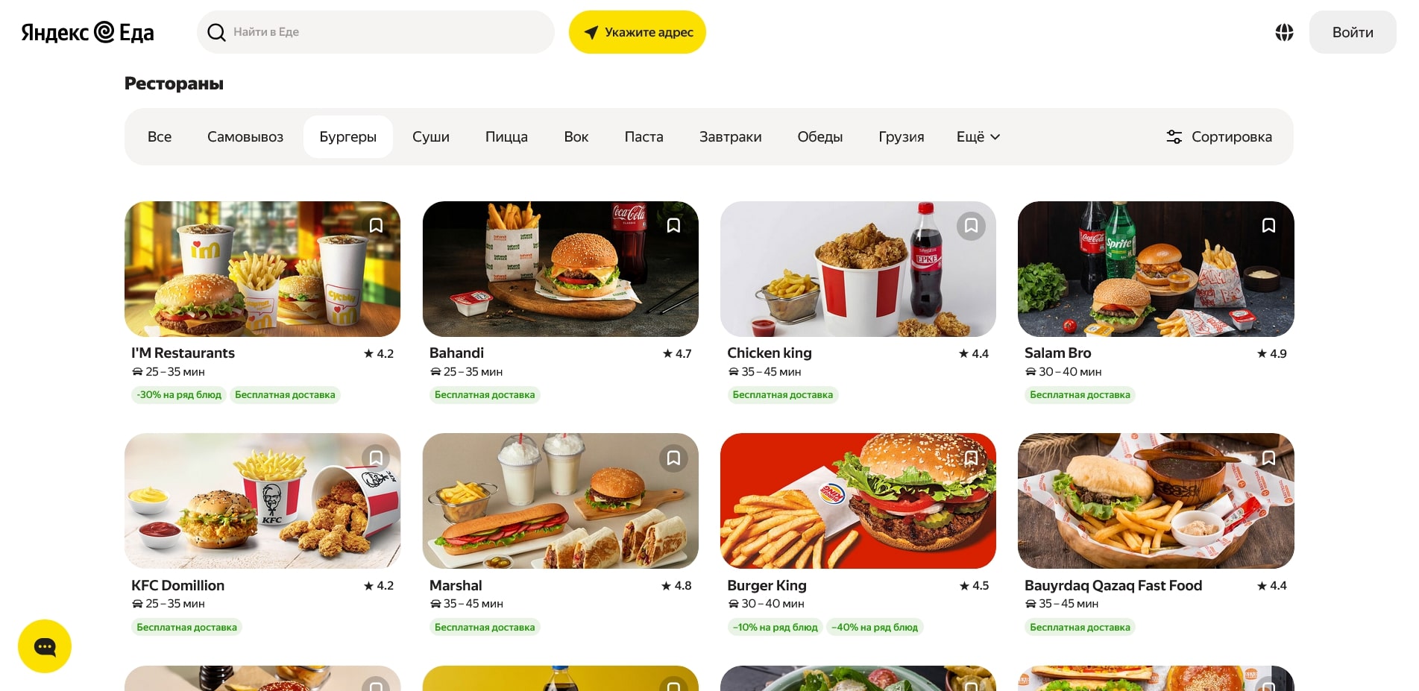Expand the Ещё categories dropdown
The height and width of the screenshot is (691, 1419).
pyautogui.click(x=978, y=136)
